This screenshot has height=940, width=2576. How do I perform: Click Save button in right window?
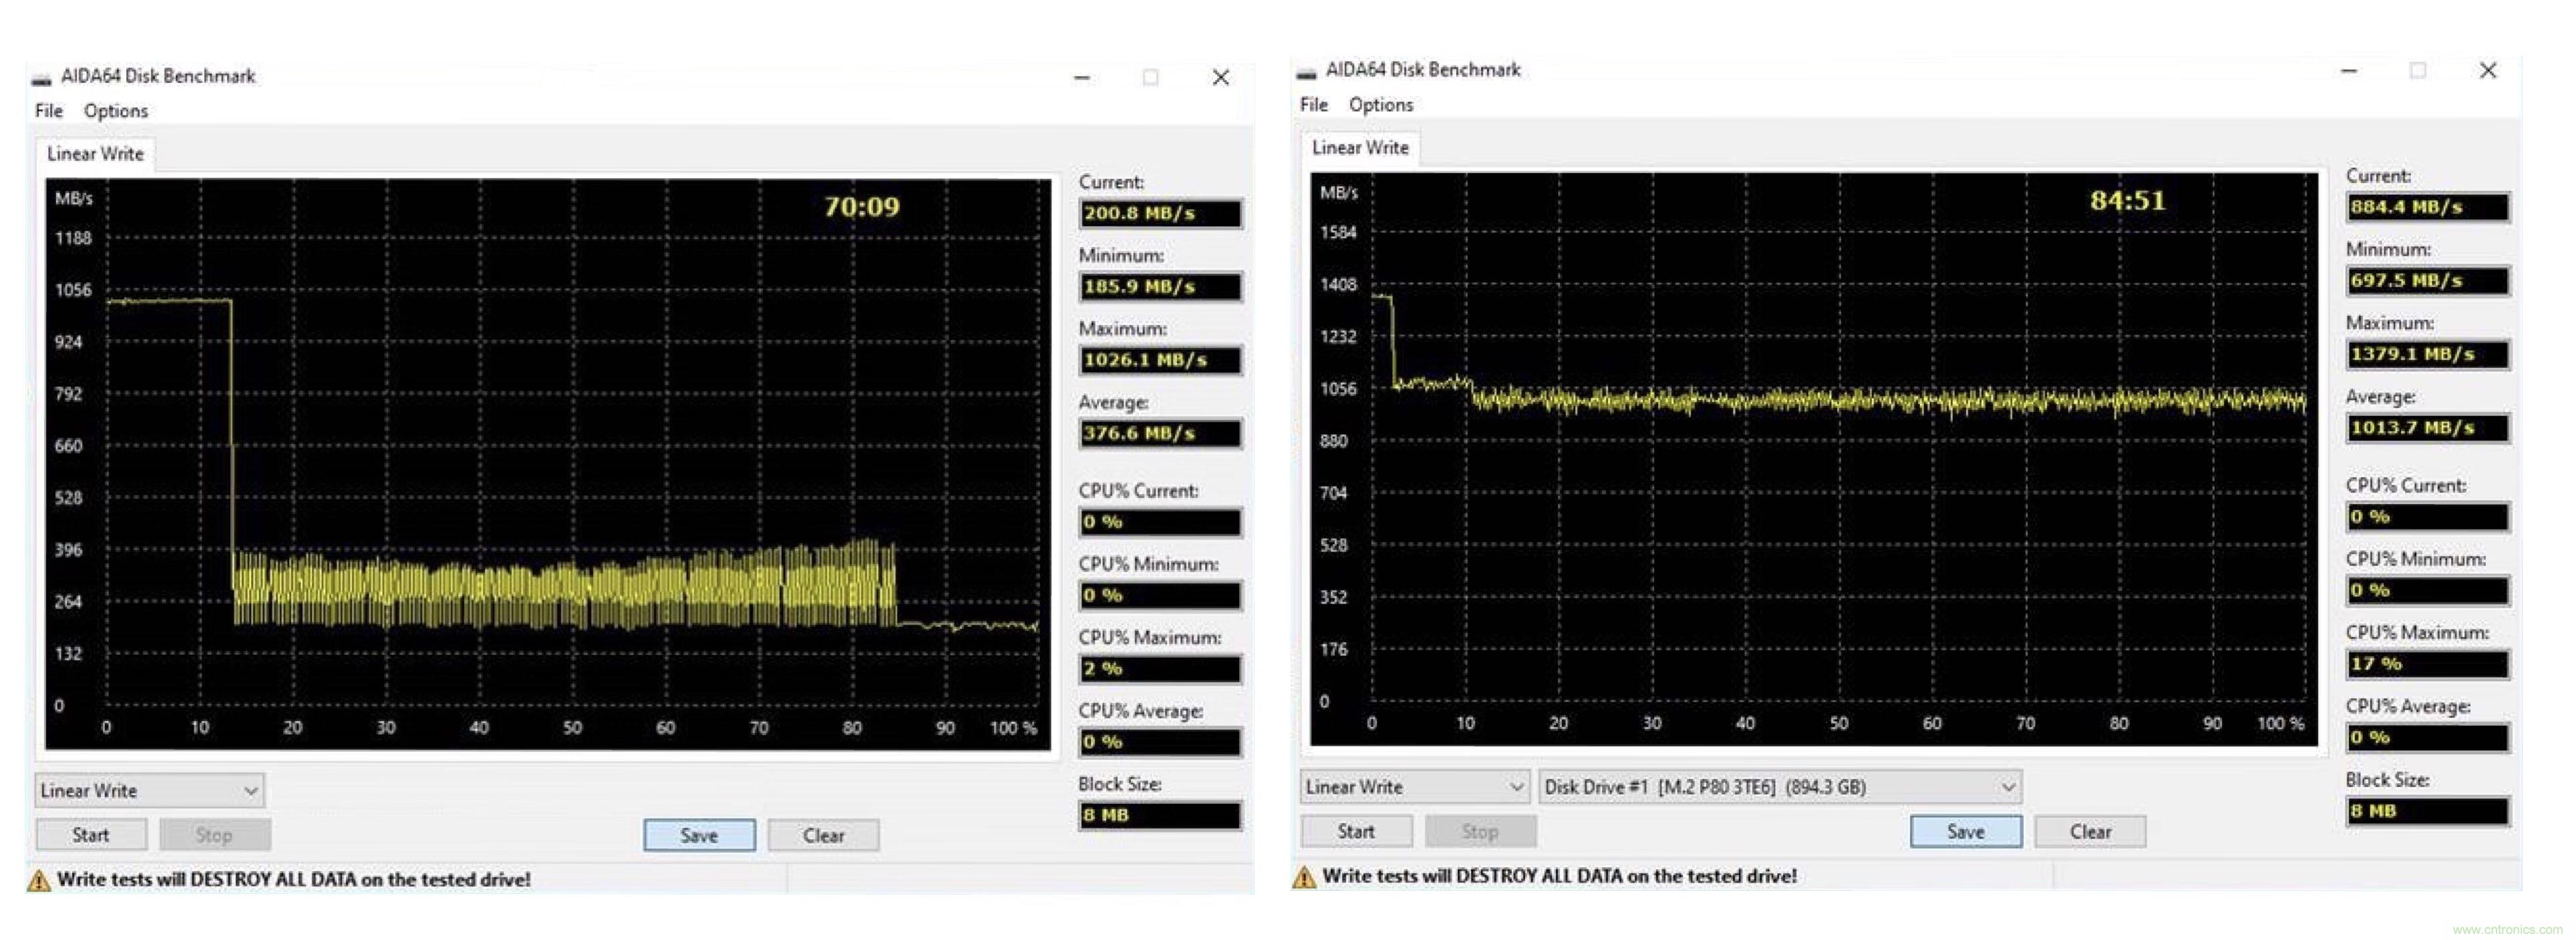(x=1966, y=831)
